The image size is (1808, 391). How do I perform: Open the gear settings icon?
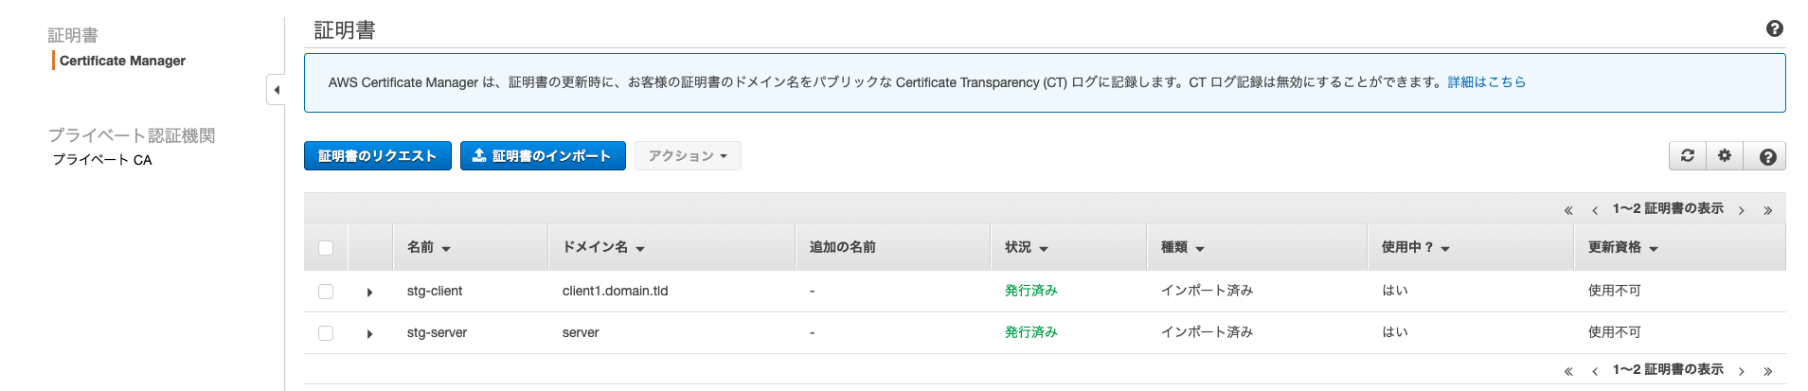tap(1725, 156)
